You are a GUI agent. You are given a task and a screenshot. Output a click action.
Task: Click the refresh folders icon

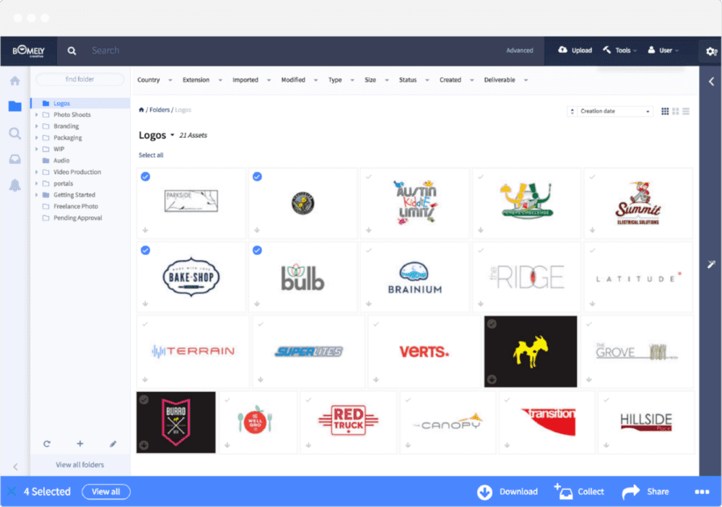pyautogui.click(x=47, y=443)
